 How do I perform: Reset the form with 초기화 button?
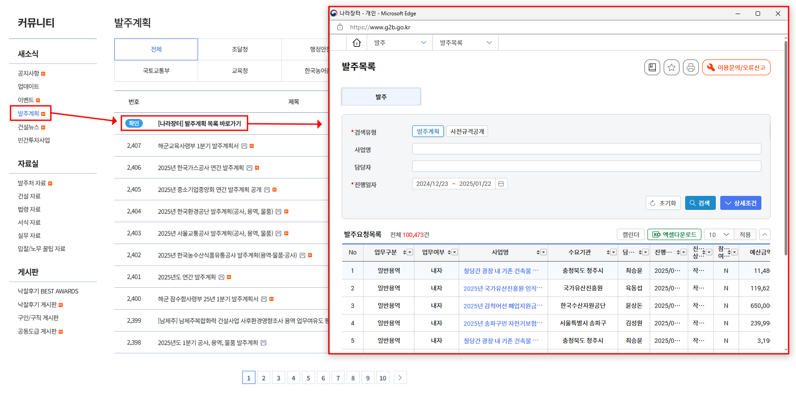tap(663, 203)
